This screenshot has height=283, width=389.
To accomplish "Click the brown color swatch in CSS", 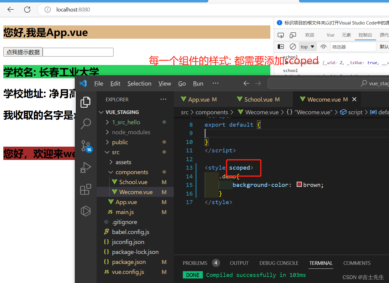I will pyautogui.click(x=299, y=184).
